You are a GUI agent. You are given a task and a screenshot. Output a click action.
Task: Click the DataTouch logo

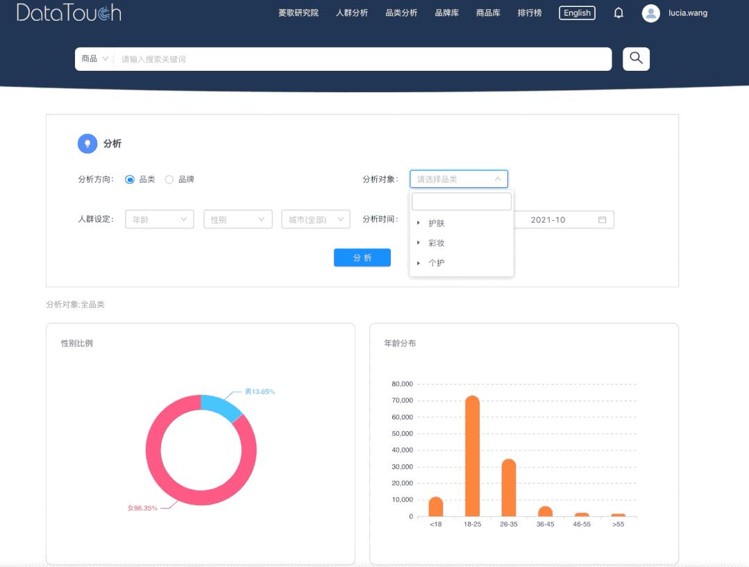[x=69, y=12]
